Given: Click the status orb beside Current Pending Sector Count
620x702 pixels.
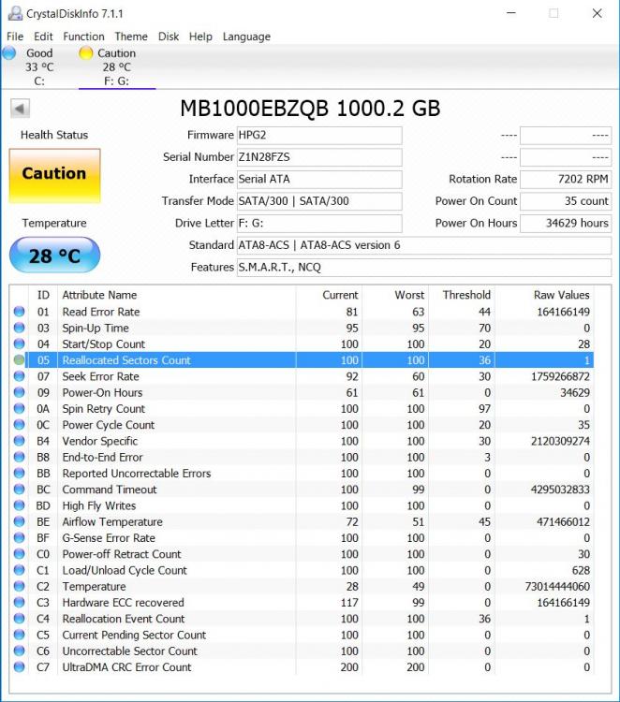Looking at the screenshot, I should tap(20, 635).
